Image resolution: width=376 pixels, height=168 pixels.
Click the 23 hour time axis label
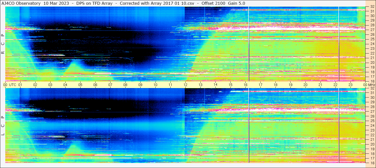[350, 85]
